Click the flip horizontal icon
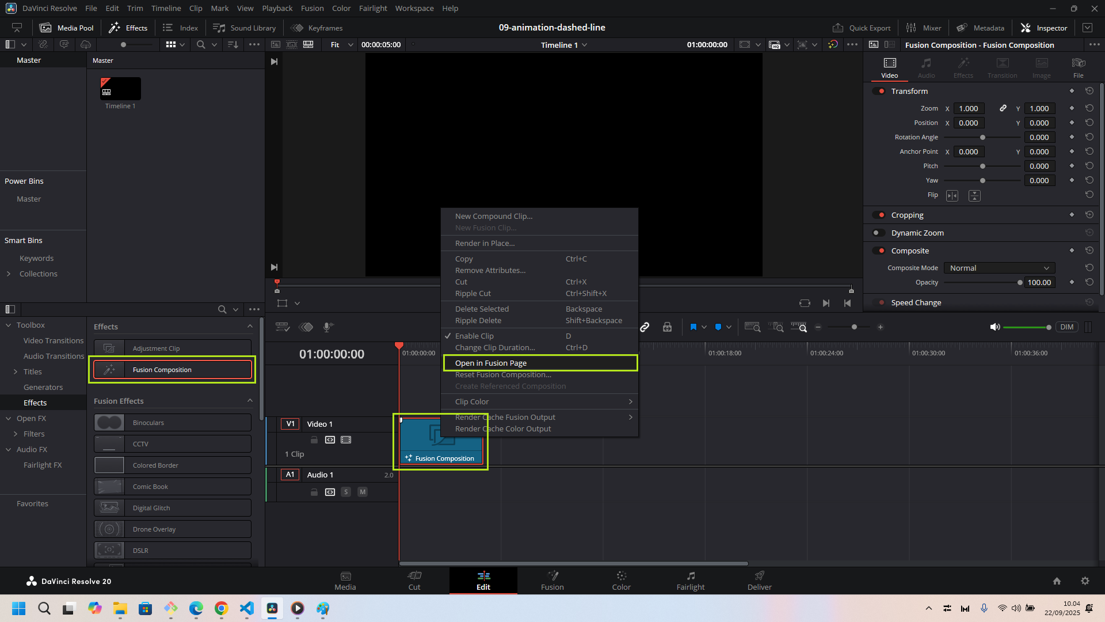 [x=952, y=196]
